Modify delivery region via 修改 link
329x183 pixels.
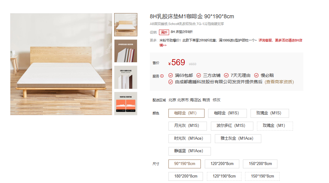217,100
